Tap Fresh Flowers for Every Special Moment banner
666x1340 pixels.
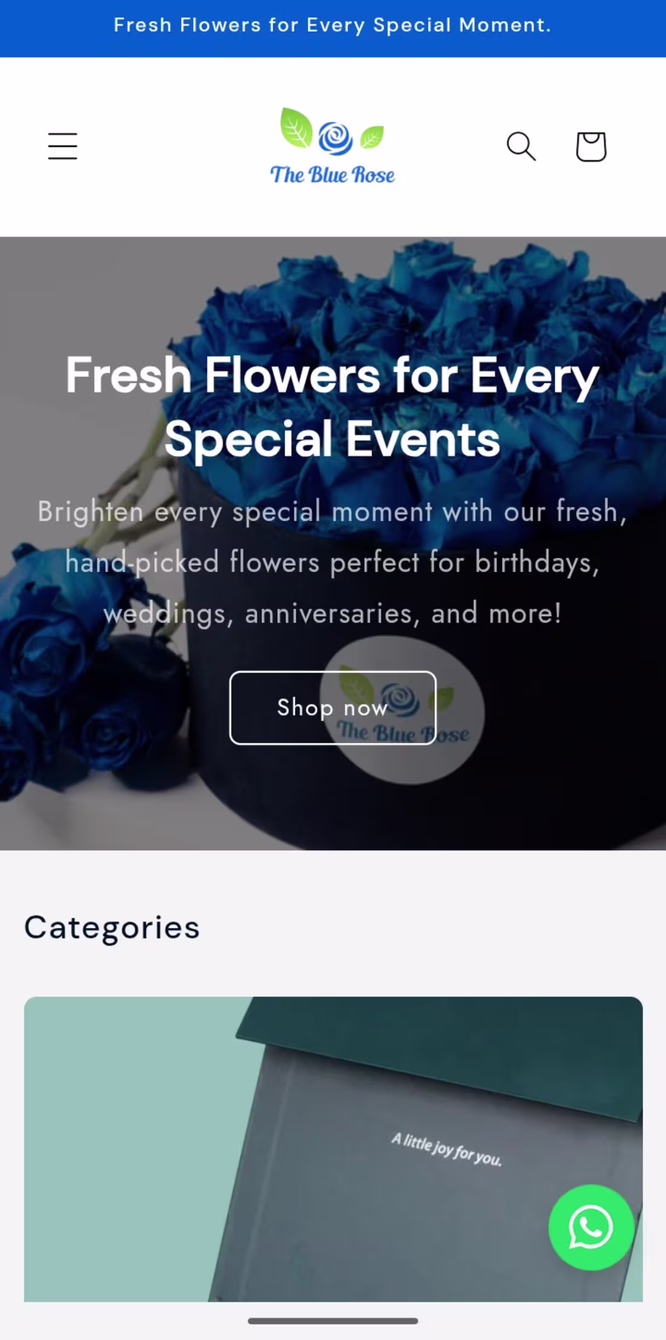click(x=333, y=25)
